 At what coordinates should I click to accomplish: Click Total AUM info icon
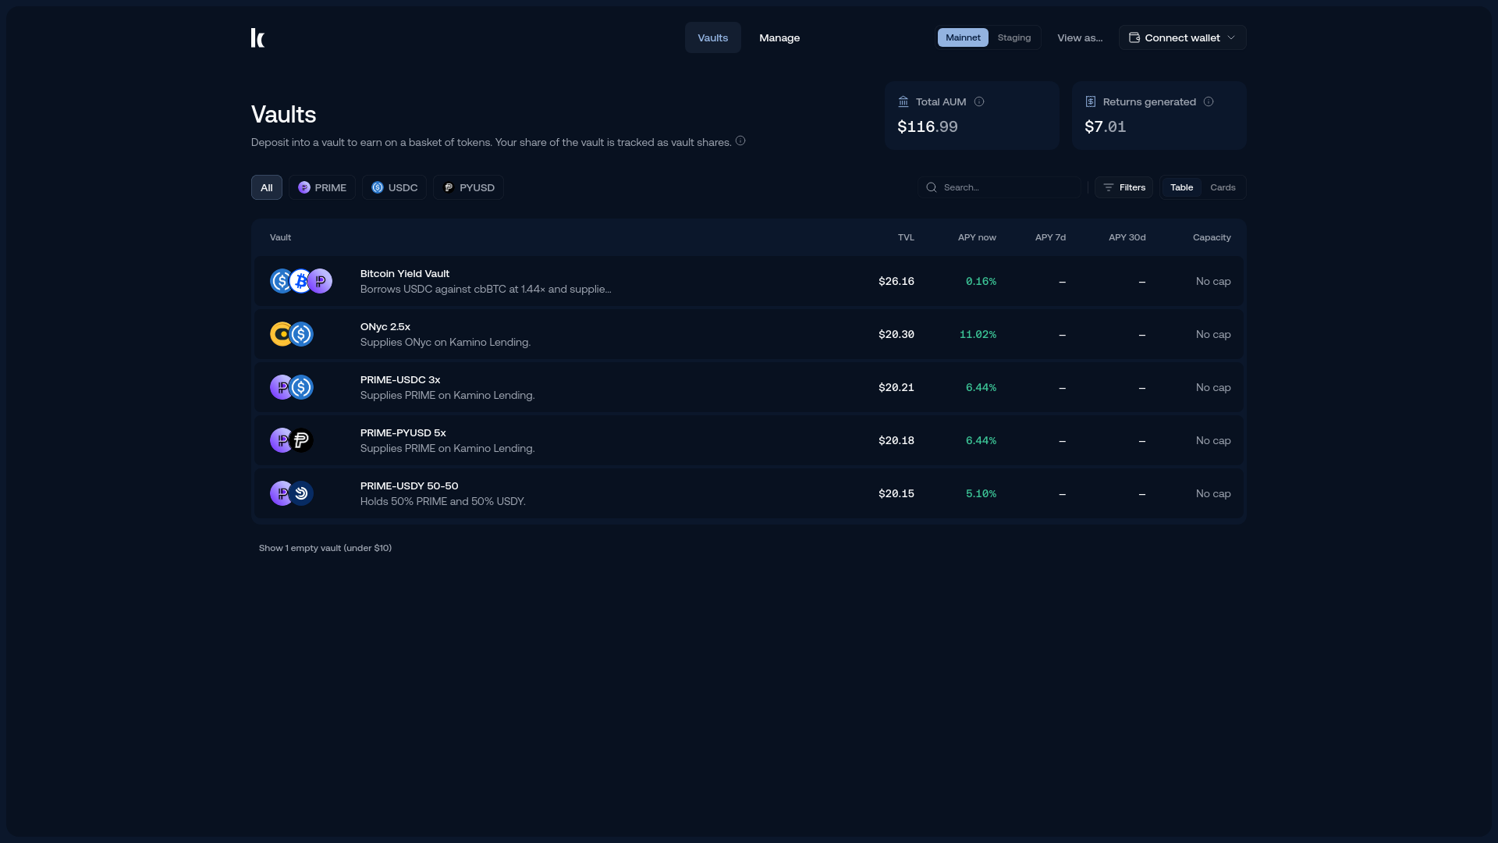pos(979,101)
